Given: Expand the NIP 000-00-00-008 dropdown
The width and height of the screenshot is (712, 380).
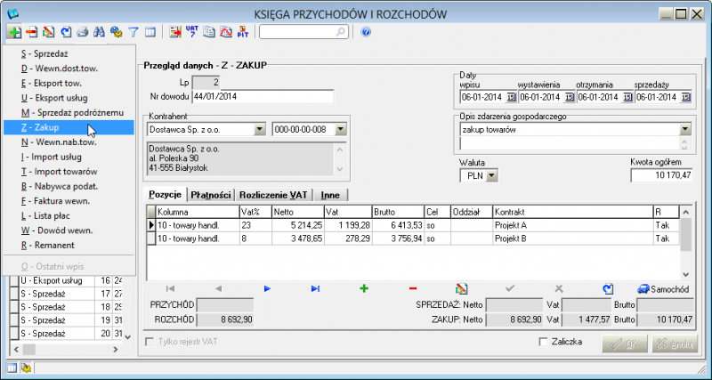Looking at the screenshot, I should (341, 129).
